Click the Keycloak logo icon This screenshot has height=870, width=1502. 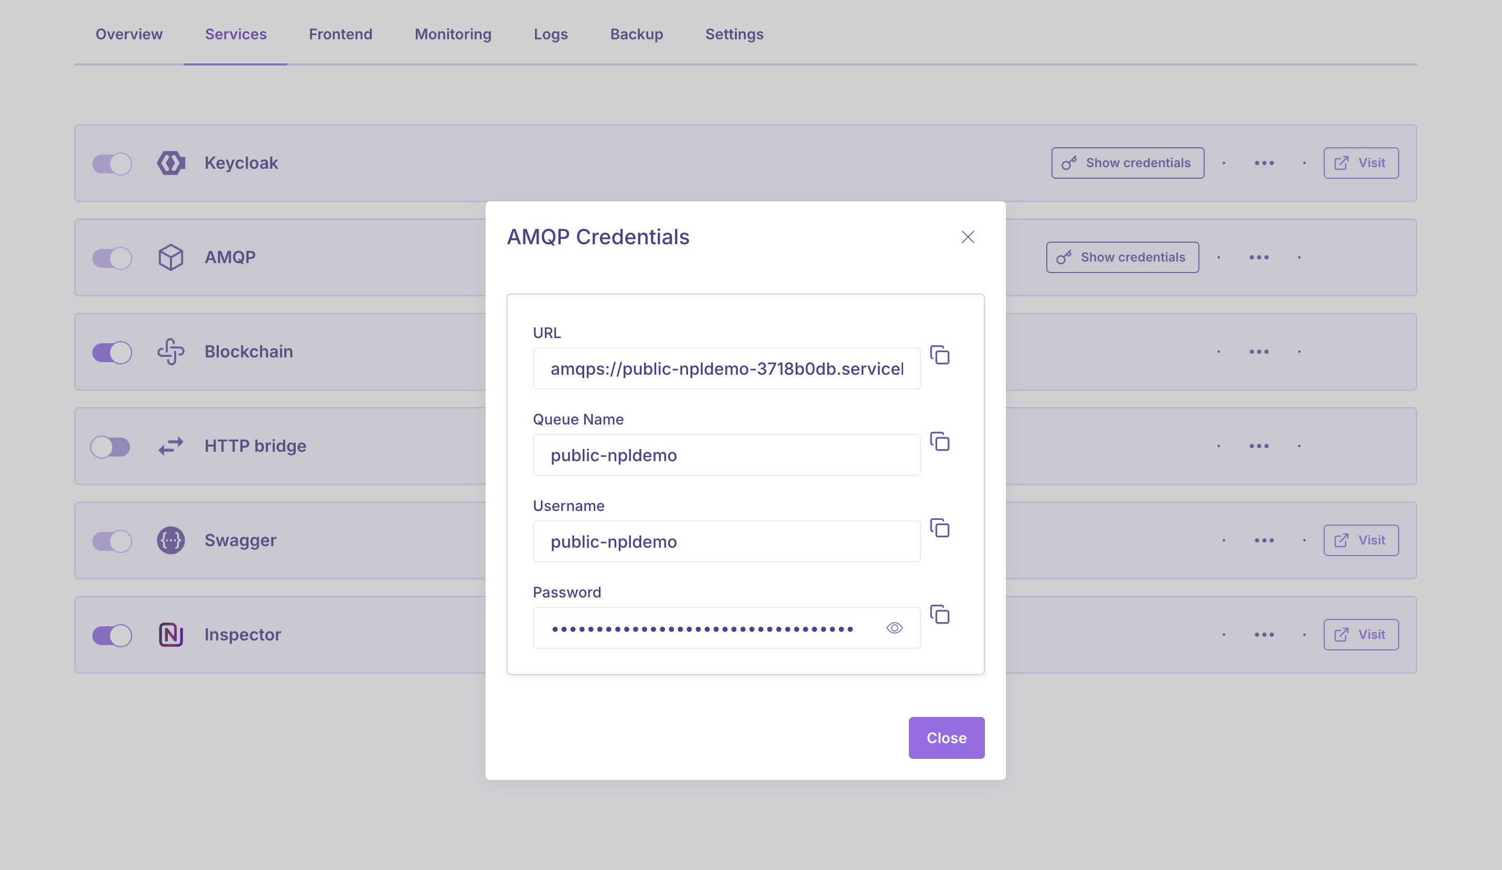pyautogui.click(x=171, y=163)
